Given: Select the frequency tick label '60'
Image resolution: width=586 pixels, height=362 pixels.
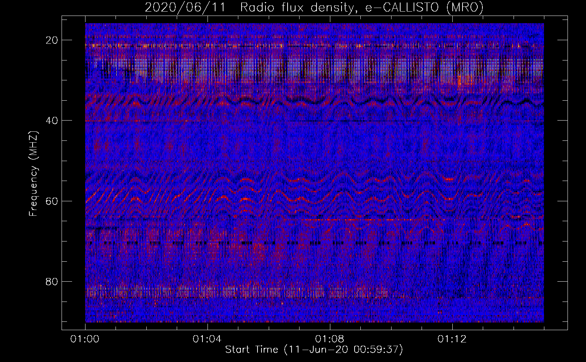Looking at the screenshot, I should 52,201.
